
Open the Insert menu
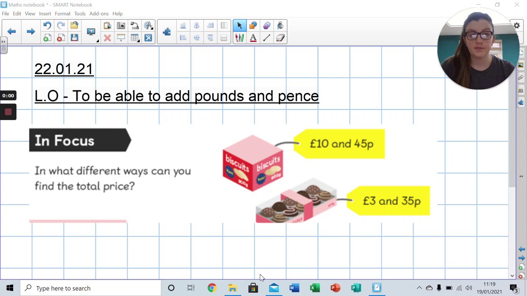tap(45, 14)
